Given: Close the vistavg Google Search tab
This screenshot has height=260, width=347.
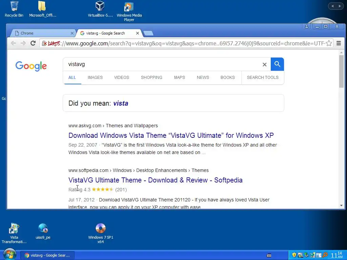Looking at the screenshot, I should [x=138, y=33].
